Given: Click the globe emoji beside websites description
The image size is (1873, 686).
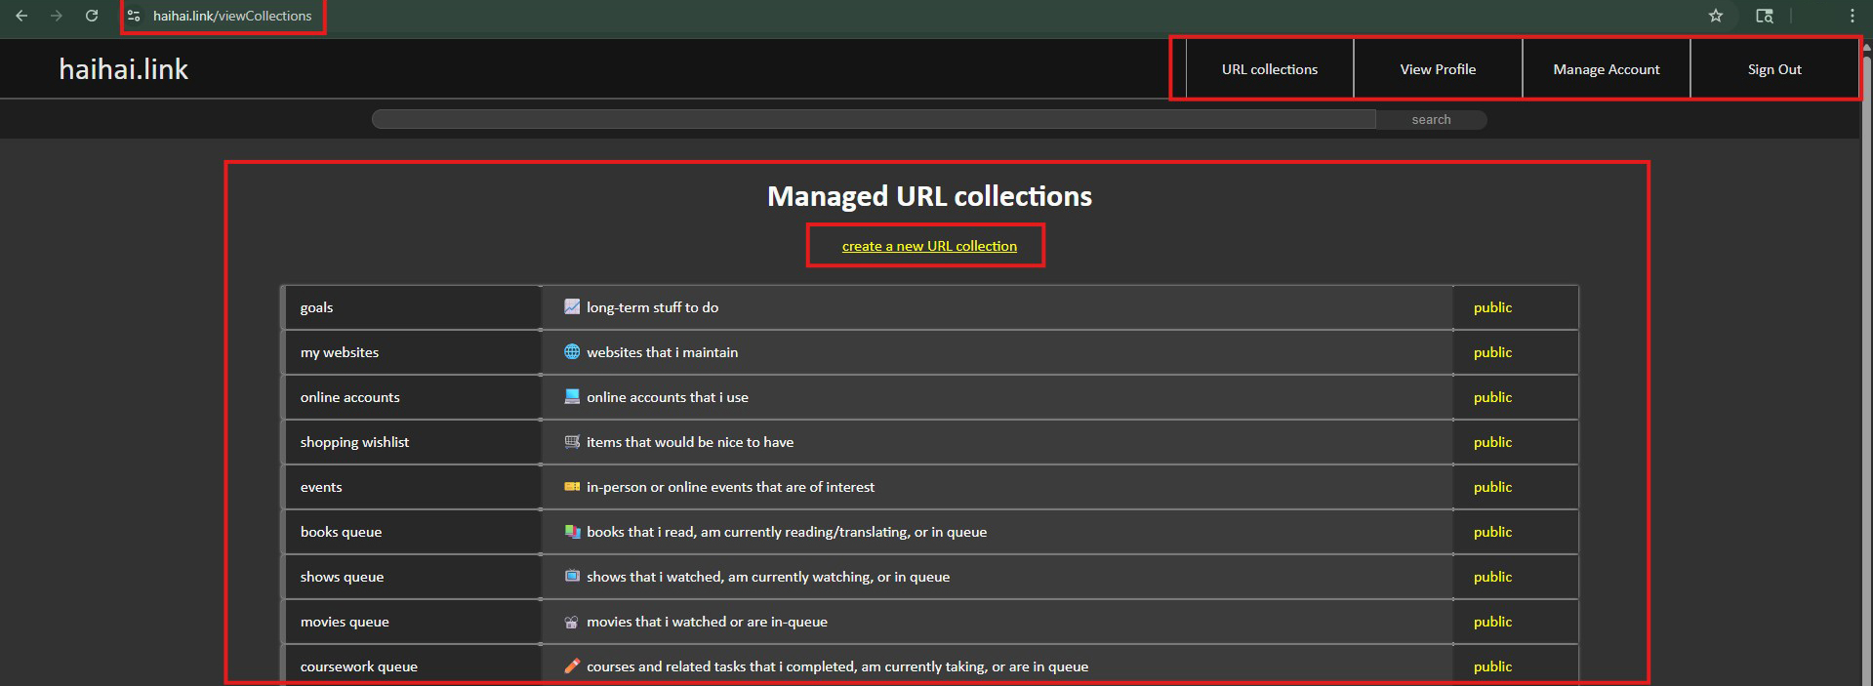Looking at the screenshot, I should (572, 351).
